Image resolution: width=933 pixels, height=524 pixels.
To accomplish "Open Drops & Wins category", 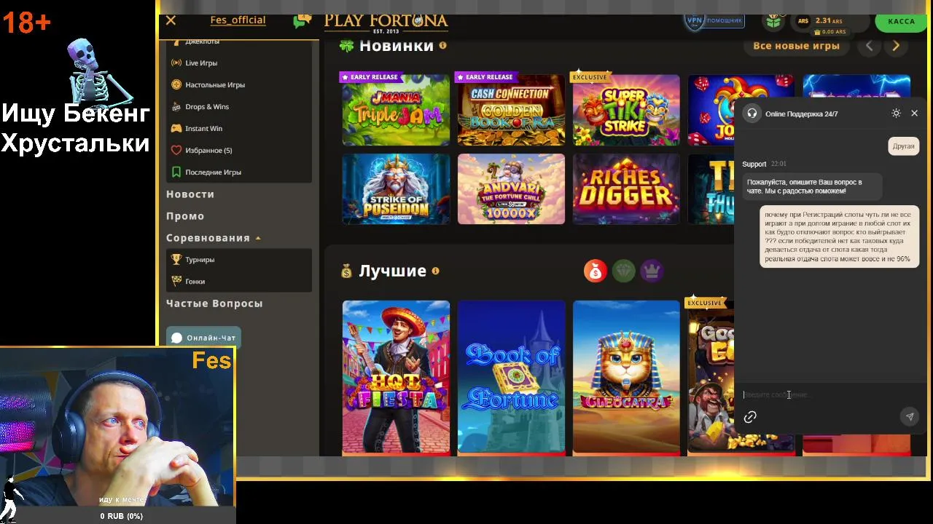I will tap(207, 107).
